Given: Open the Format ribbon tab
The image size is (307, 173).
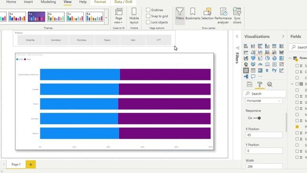Looking at the screenshot, I should tap(100, 2).
